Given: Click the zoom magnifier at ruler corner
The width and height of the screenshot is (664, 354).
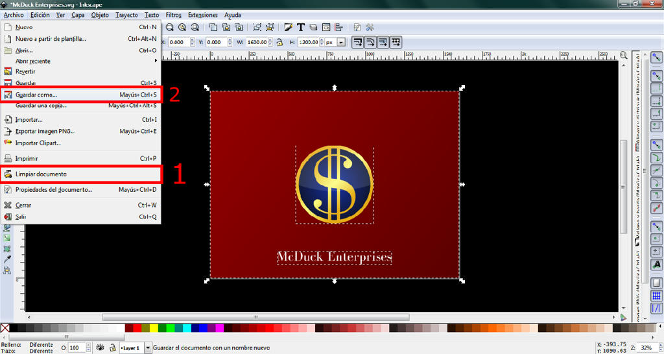Looking at the screenshot, I should coord(623,55).
